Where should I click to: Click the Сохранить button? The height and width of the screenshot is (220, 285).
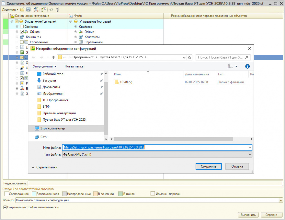[208, 166]
